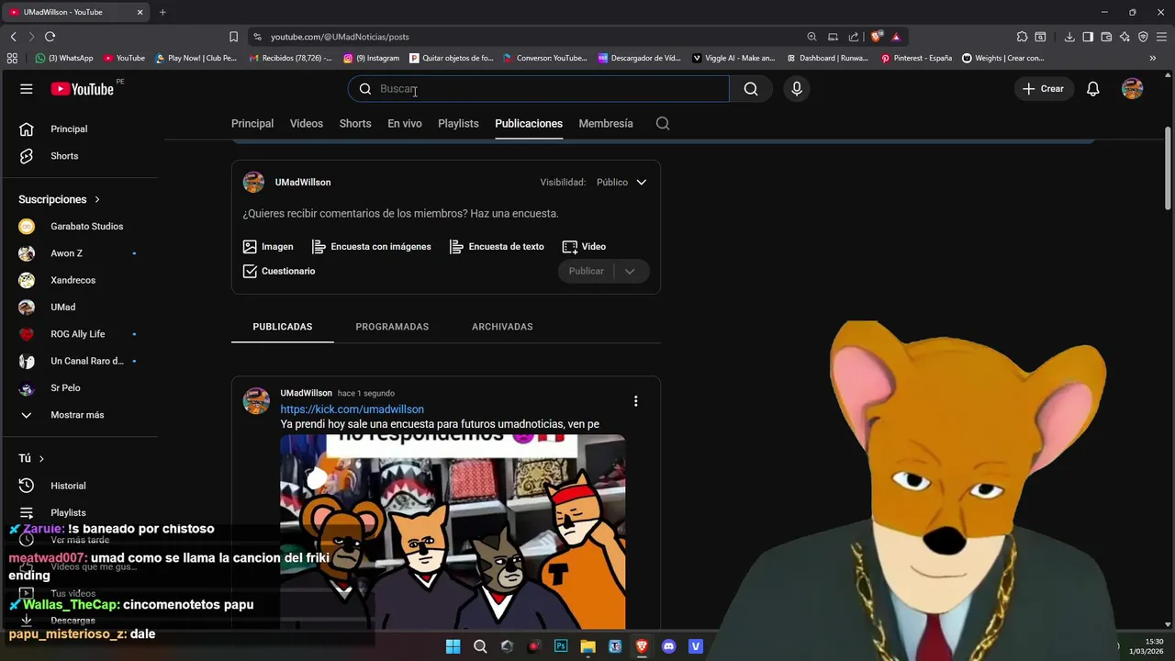Open the kick.com/umadwillson link
1175x661 pixels.
tap(352, 409)
